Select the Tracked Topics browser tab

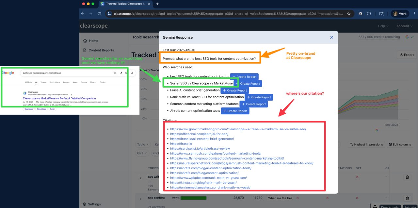pyautogui.click(x=126, y=4)
